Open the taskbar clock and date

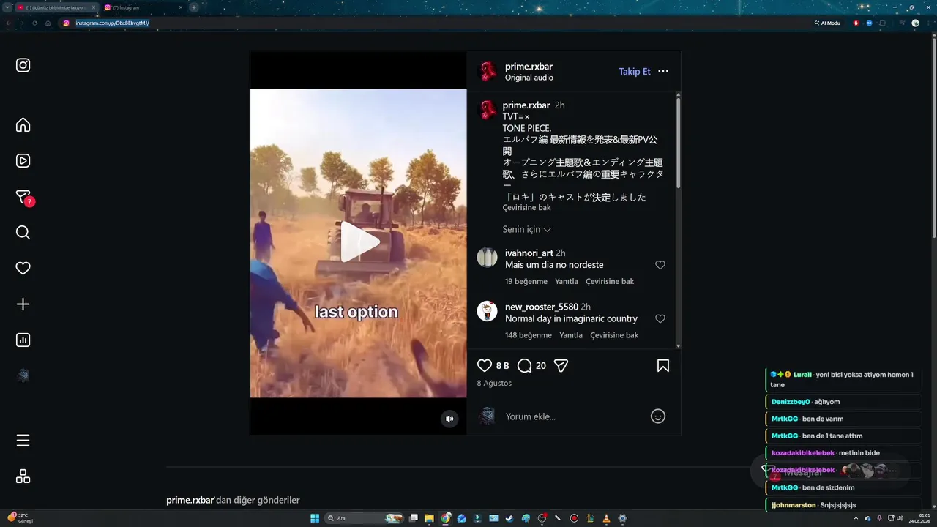point(919,518)
